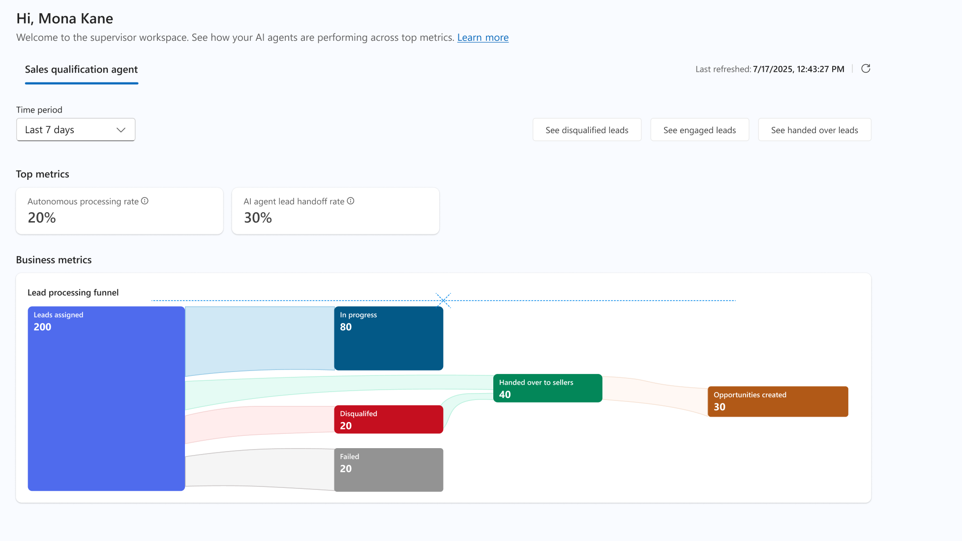The height and width of the screenshot is (541, 962).
Task: Click the red Disqualified 20 node
Action: coord(389,420)
